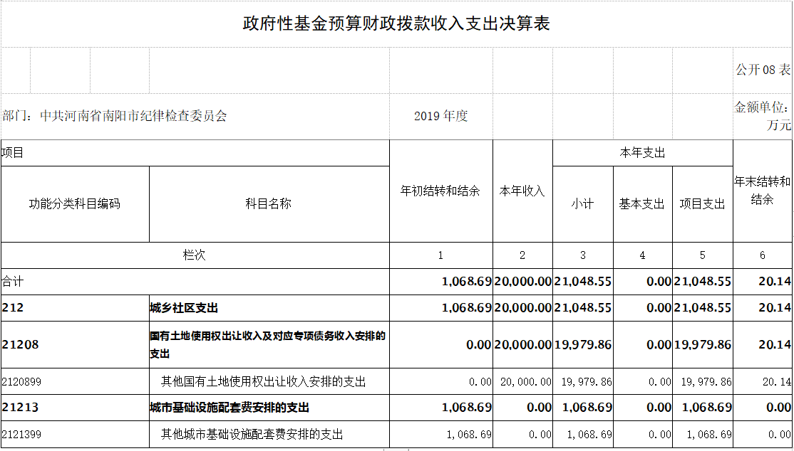Click the 年末结转和结余 column header
This screenshot has height=451, width=794.
click(763, 191)
